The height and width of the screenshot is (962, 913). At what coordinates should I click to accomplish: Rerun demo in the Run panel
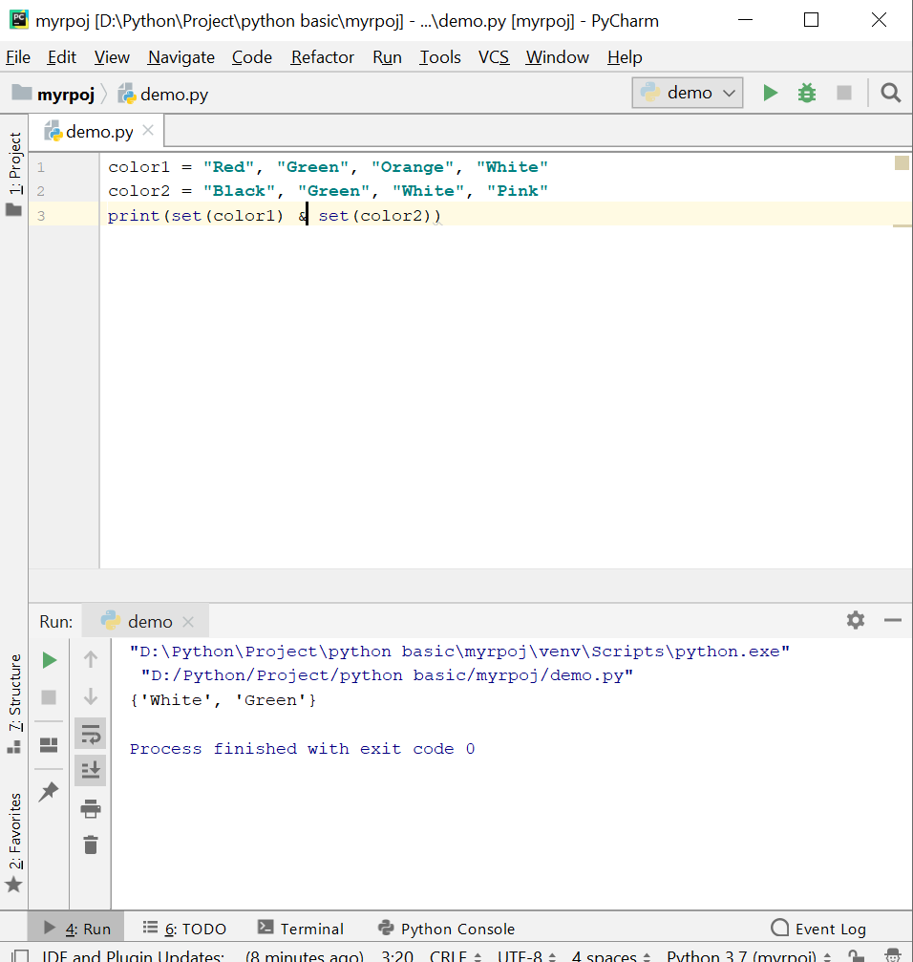coord(50,660)
